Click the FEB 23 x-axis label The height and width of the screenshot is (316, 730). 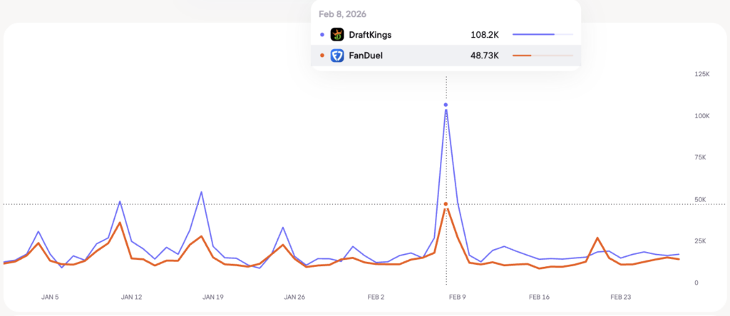(x=621, y=297)
